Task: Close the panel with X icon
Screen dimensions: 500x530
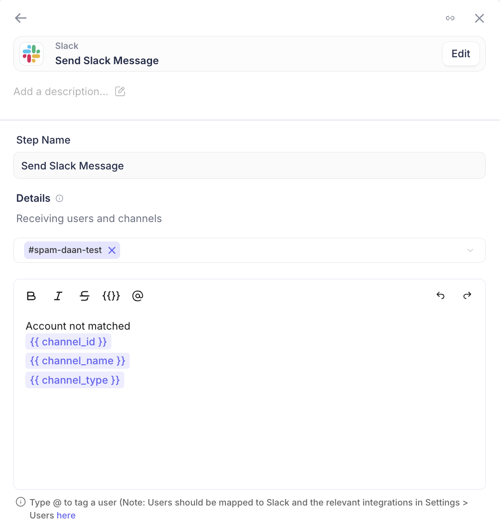Action: pyautogui.click(x=479, y=18)
